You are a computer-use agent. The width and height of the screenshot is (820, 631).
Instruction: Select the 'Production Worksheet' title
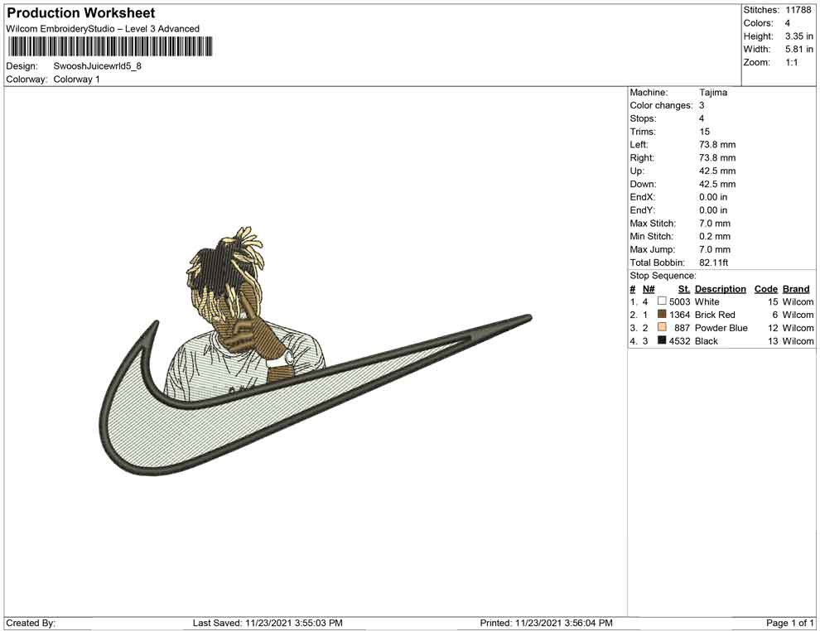tap(81, 13)
